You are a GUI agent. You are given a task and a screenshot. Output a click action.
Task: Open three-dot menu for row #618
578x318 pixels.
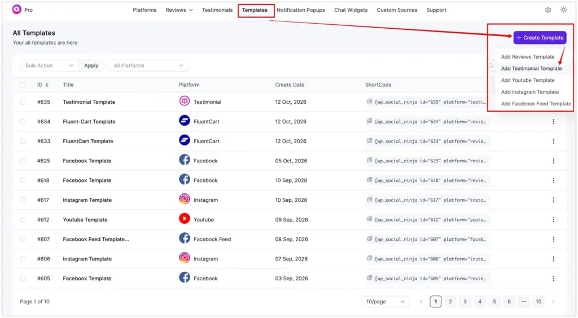[x=553, y=180]
